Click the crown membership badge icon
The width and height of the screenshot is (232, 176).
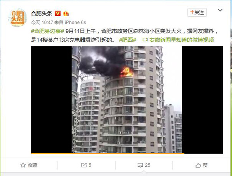click(66, 14)
